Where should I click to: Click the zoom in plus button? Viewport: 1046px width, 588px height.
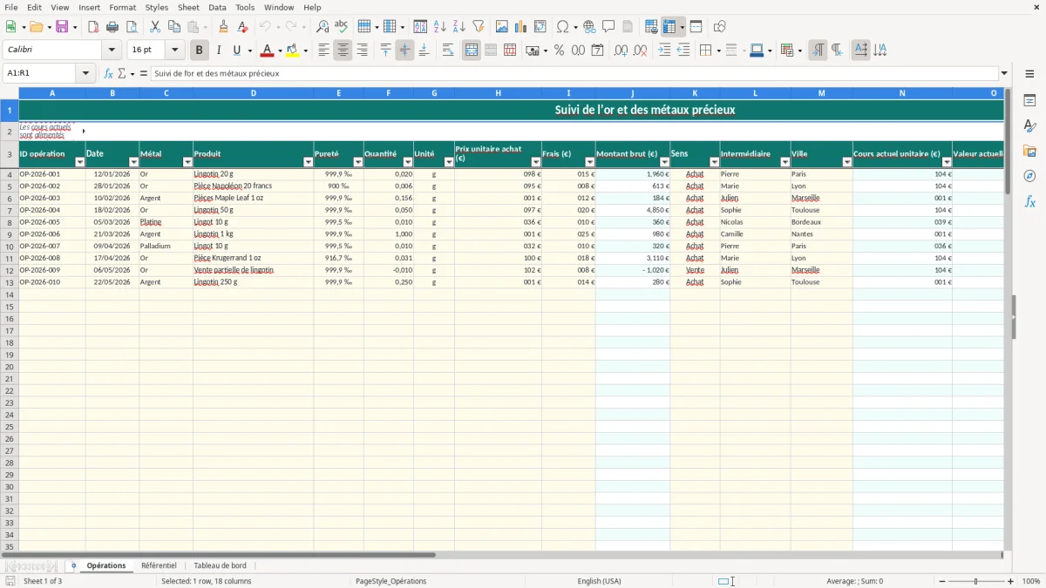tap(1011, 581)
